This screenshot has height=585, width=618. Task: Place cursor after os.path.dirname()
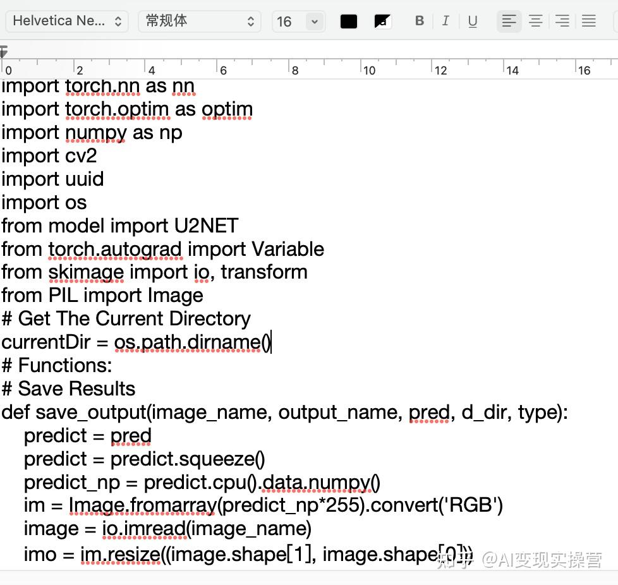pos(271,342)
